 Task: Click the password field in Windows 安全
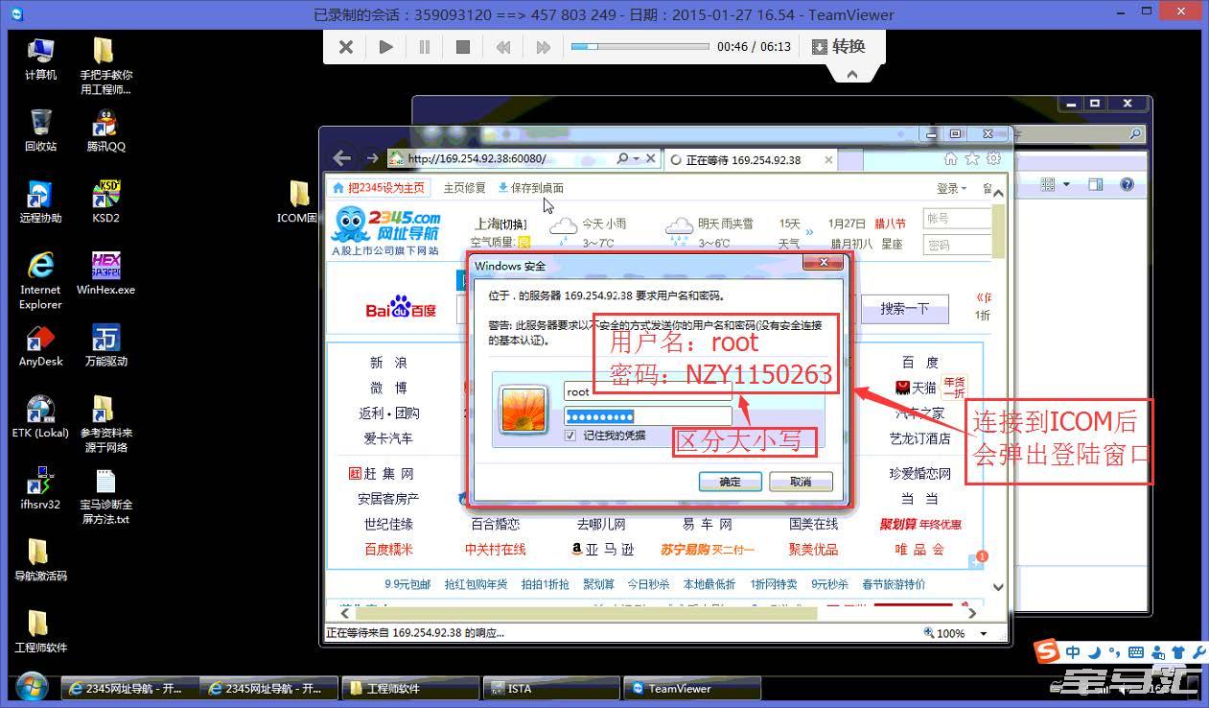647,415
